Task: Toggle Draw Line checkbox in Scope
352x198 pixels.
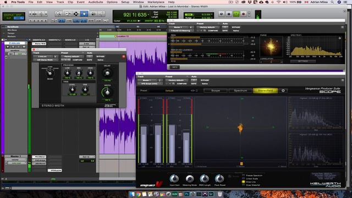Action: pos(244,182)
